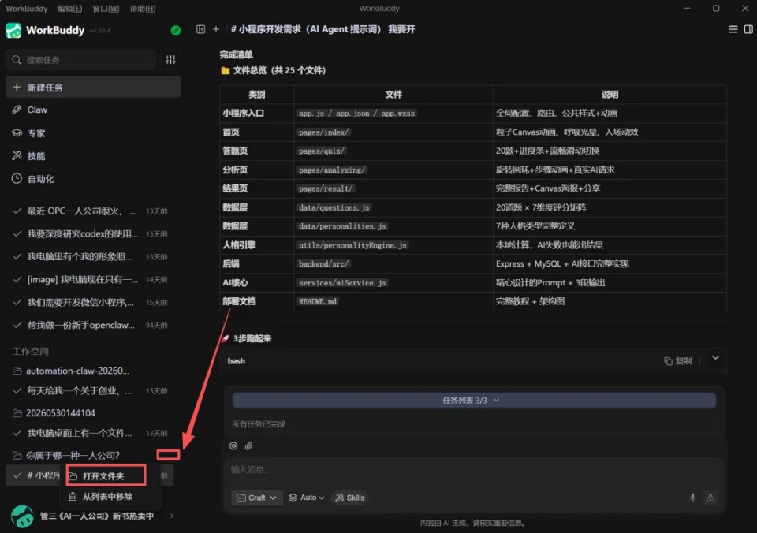Click the data/personalities.js file cell
Image resolution: width=757 pixels, height=533 pixels.
pyautogui.click(x=342, y=226)
